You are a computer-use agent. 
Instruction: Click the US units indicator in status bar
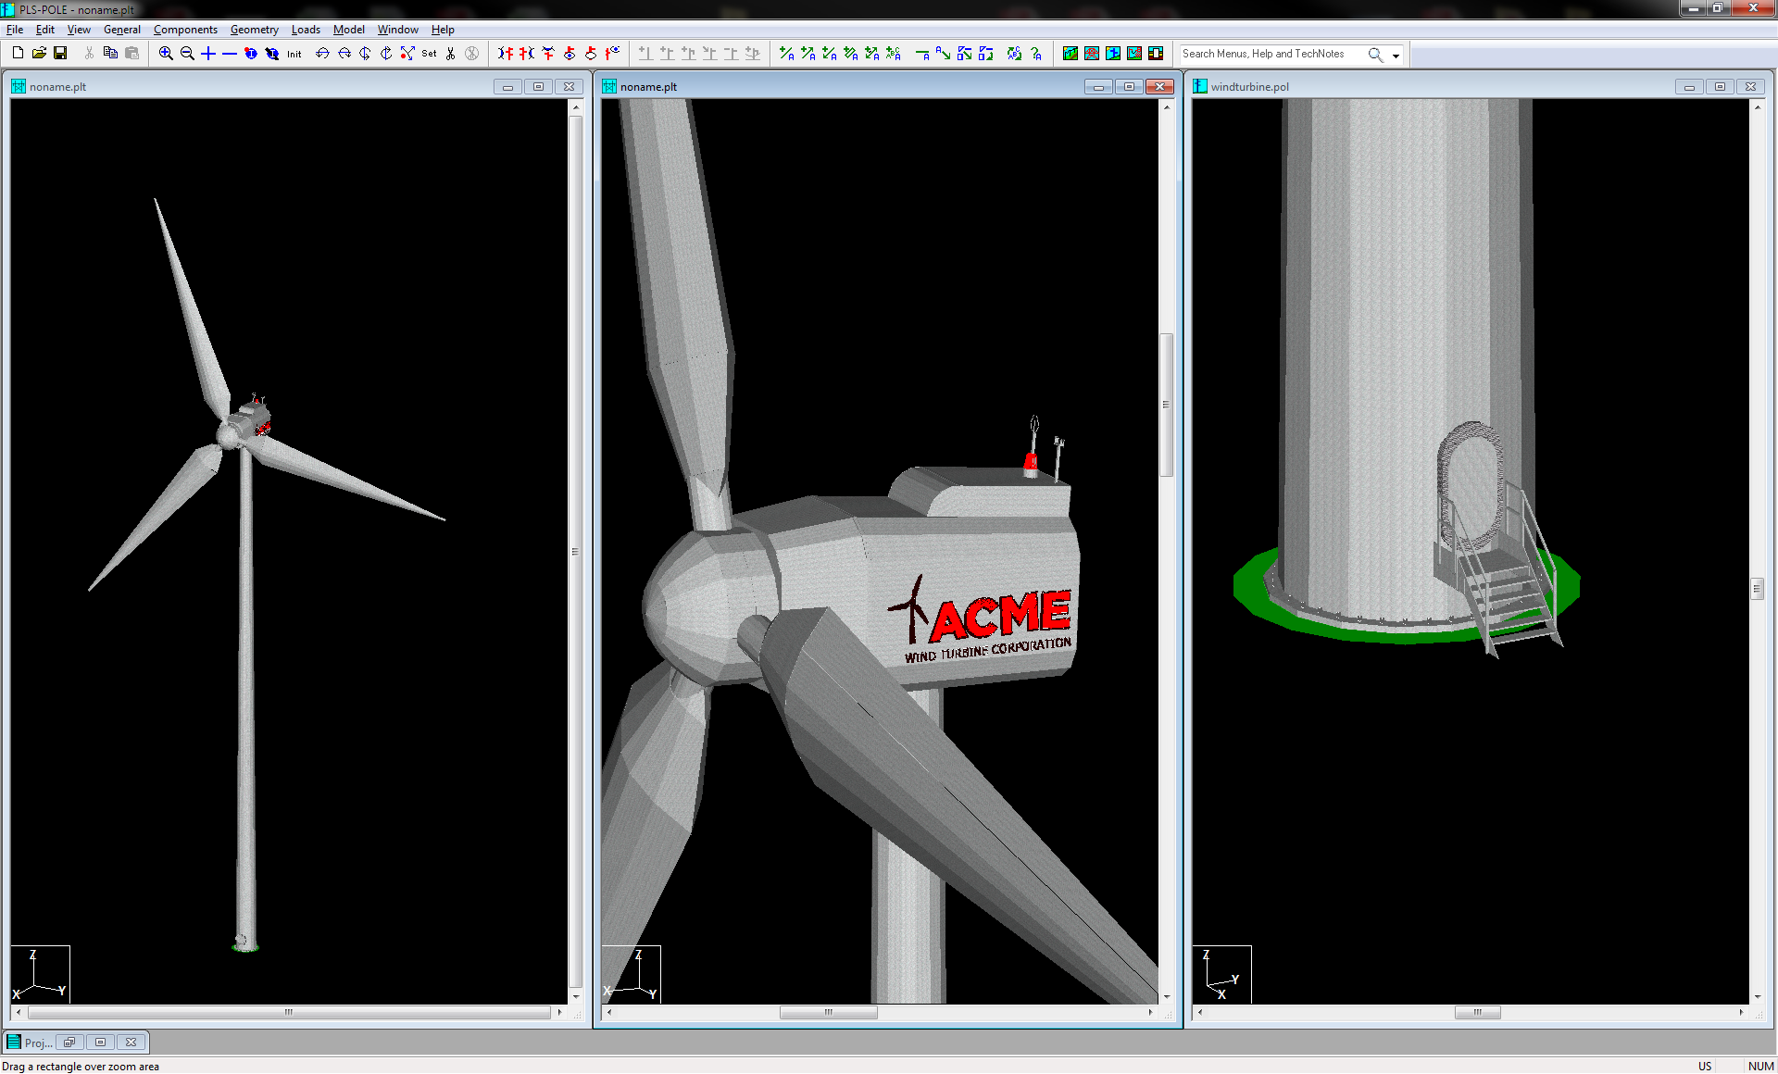point(1705,1067)
